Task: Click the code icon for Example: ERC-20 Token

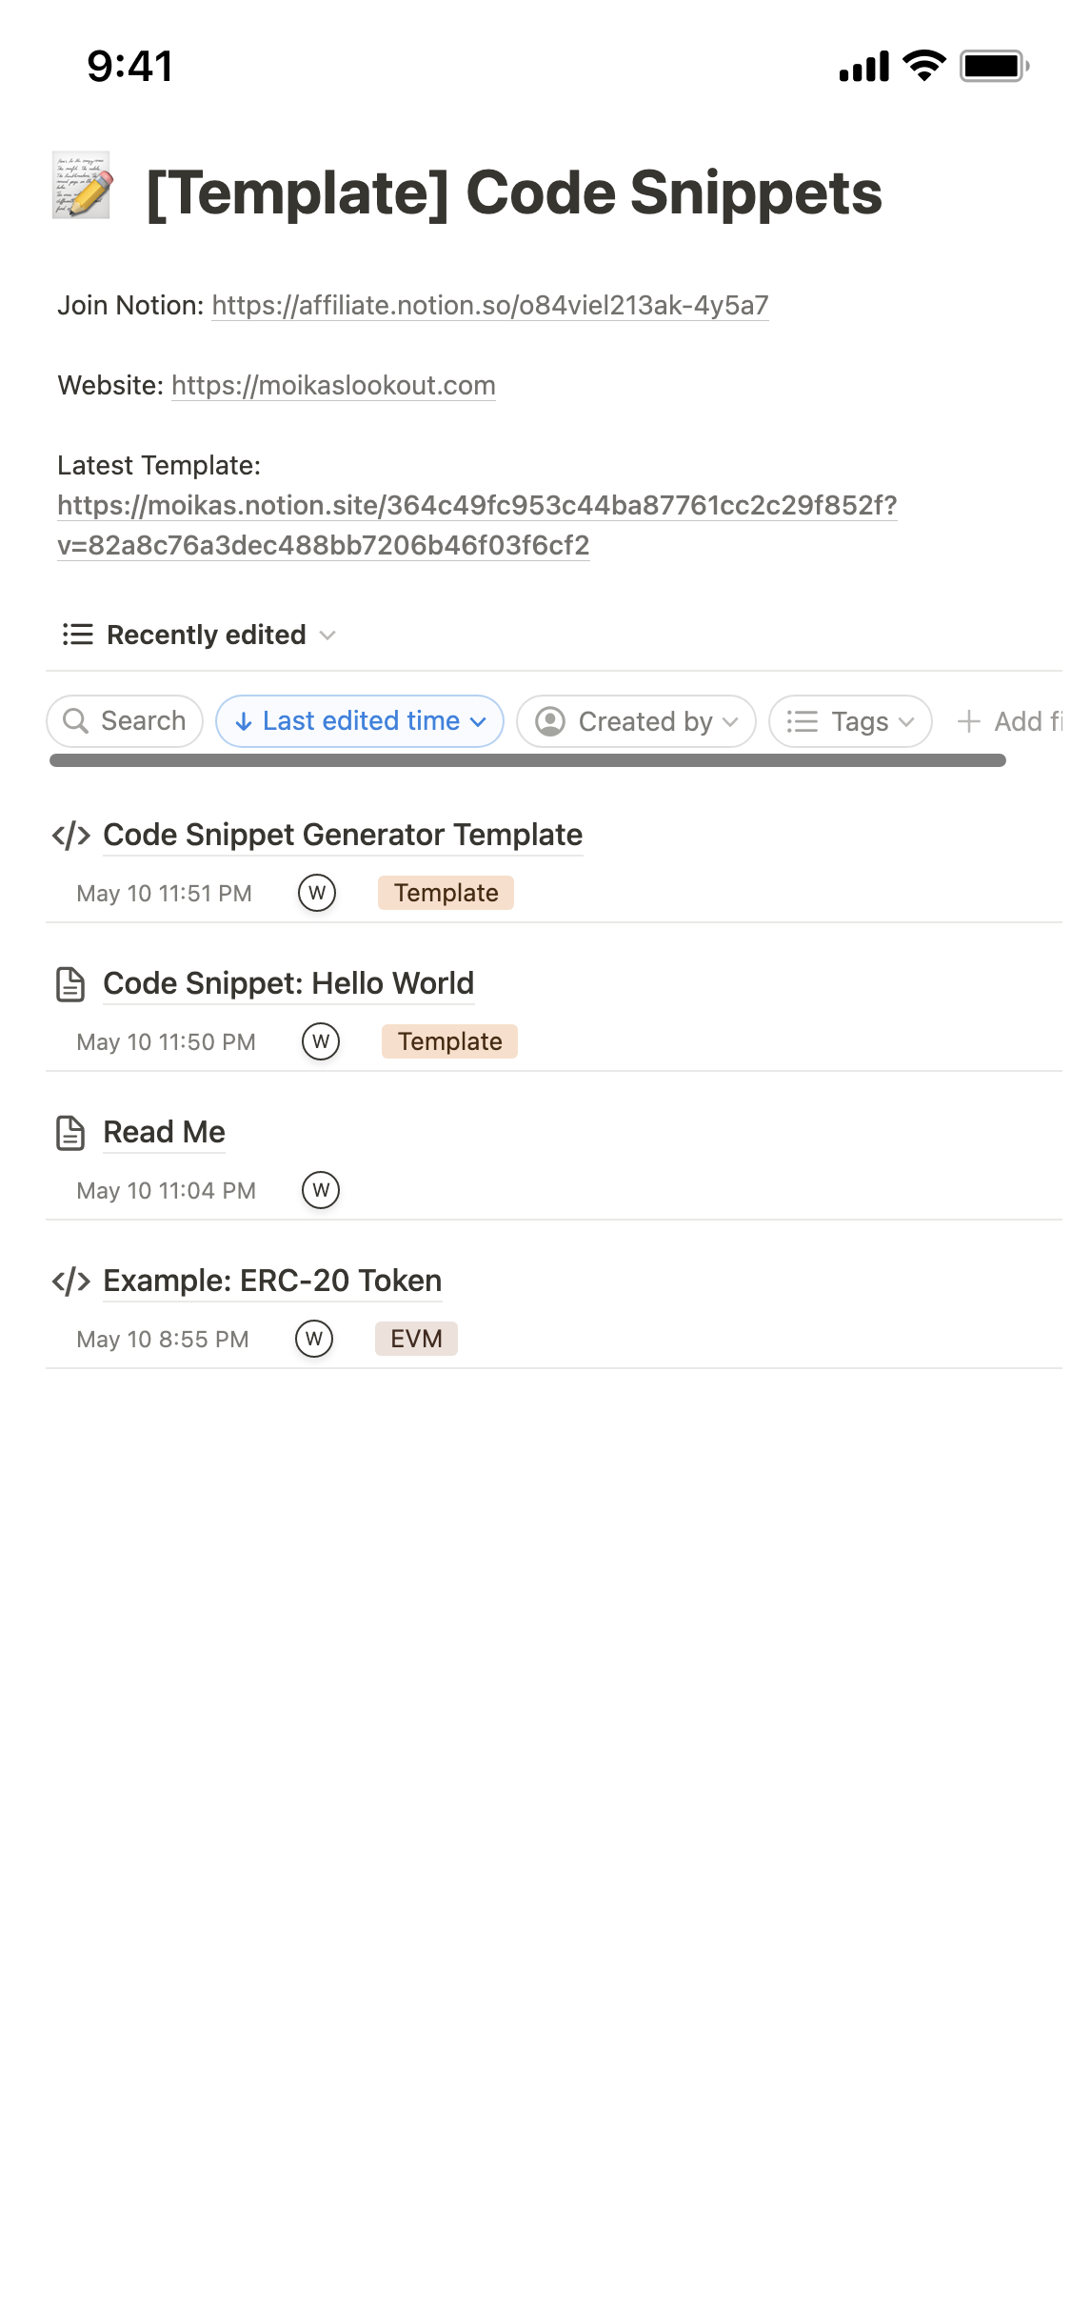Action: 71,1282
